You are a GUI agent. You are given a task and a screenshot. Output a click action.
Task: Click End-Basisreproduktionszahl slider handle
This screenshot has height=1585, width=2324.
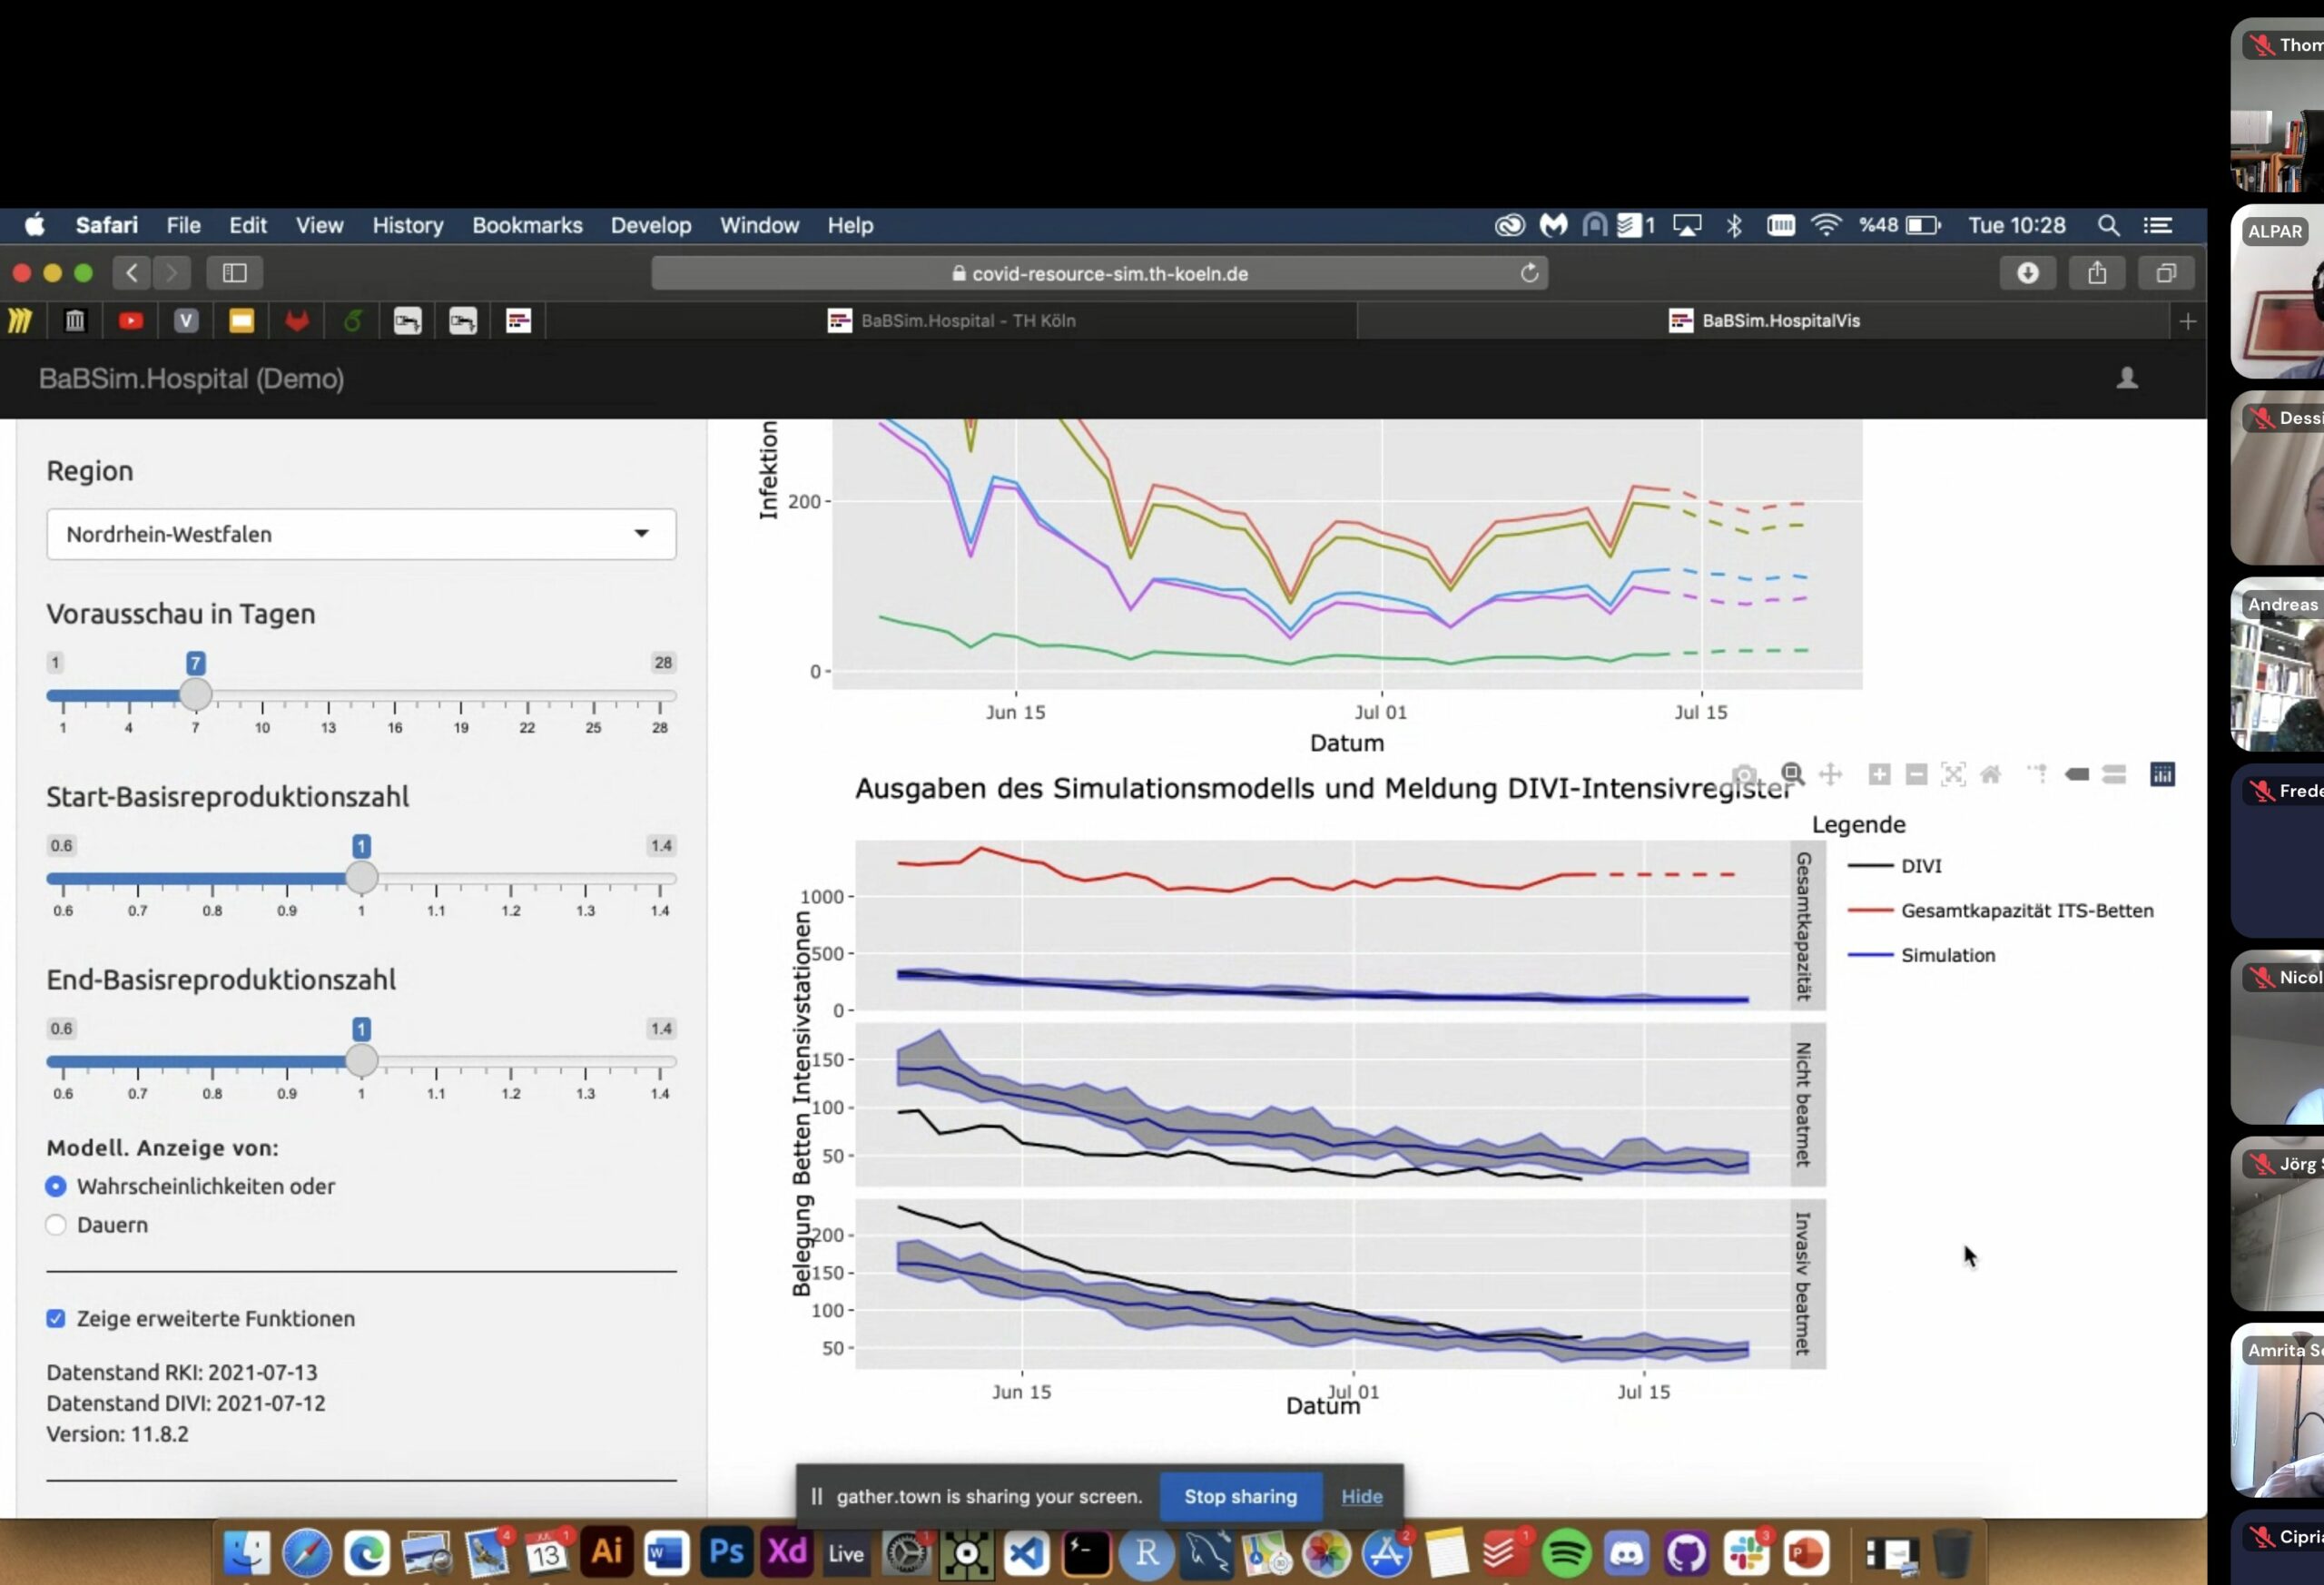(361, 1060)
